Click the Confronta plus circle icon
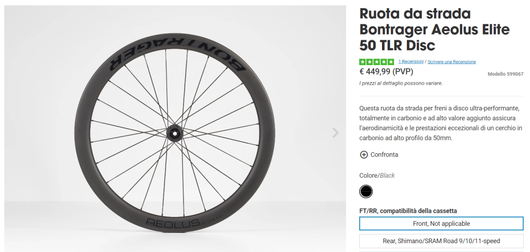 click(x=363, y=154)
